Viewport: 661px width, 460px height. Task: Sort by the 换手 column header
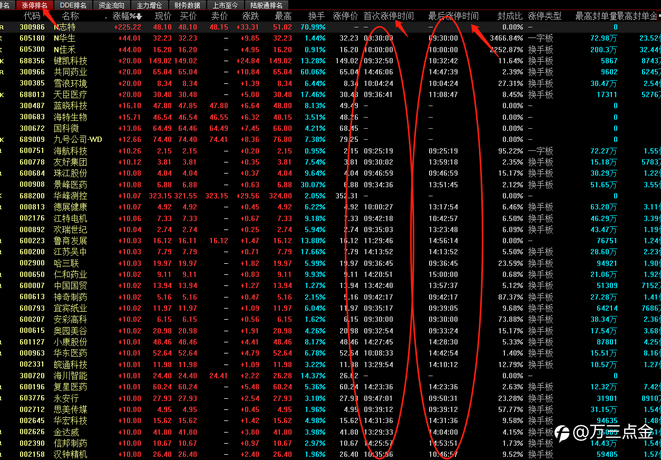pyautogui.click(x=317, y=16)
